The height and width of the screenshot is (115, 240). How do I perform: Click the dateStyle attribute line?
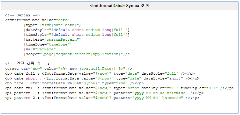tap(77, 30)
